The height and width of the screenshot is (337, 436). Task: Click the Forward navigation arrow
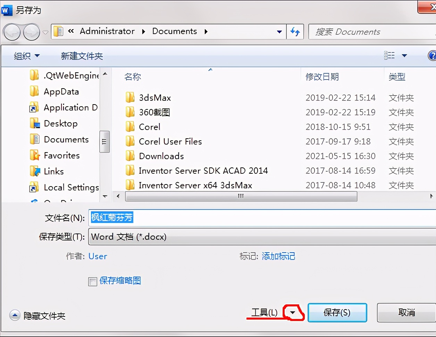31,32
